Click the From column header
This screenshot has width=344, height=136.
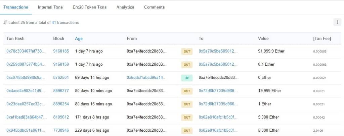tap(132, 39)
